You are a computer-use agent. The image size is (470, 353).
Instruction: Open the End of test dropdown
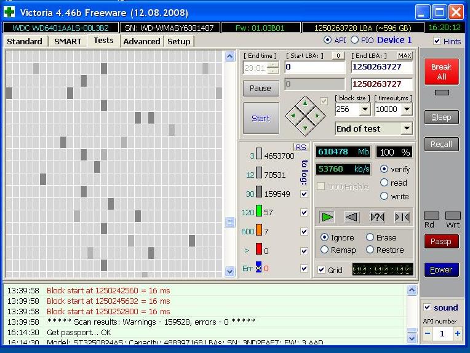406,129
